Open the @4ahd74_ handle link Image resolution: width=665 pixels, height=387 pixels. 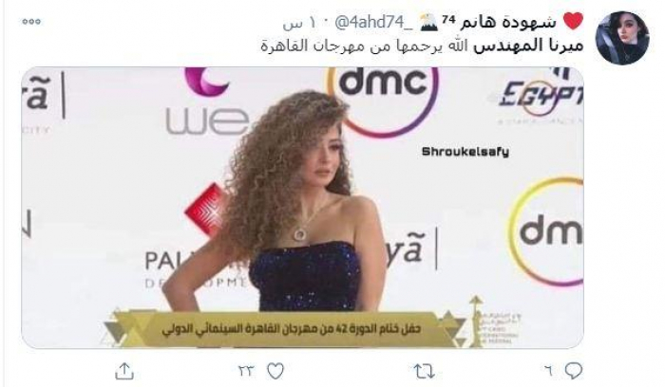[373, 23]
